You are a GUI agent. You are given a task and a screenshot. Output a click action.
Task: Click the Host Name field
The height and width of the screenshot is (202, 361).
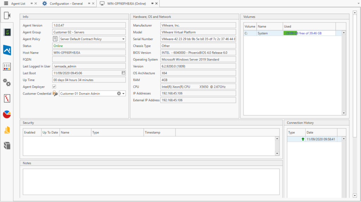(x=89, y=53)
